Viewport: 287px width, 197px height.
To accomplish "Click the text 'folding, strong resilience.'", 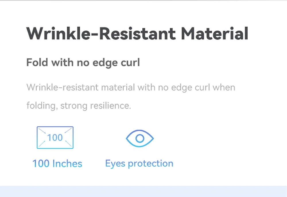I will [x=79, y=106].
